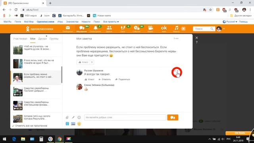Click the blue sticker card icon
This screenshot has width=254, height=143.
tap(67, 124)
